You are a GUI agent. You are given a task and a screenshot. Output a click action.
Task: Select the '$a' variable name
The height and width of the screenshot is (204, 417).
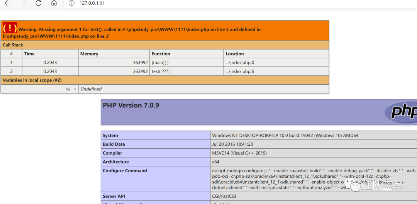click(68, 89)
